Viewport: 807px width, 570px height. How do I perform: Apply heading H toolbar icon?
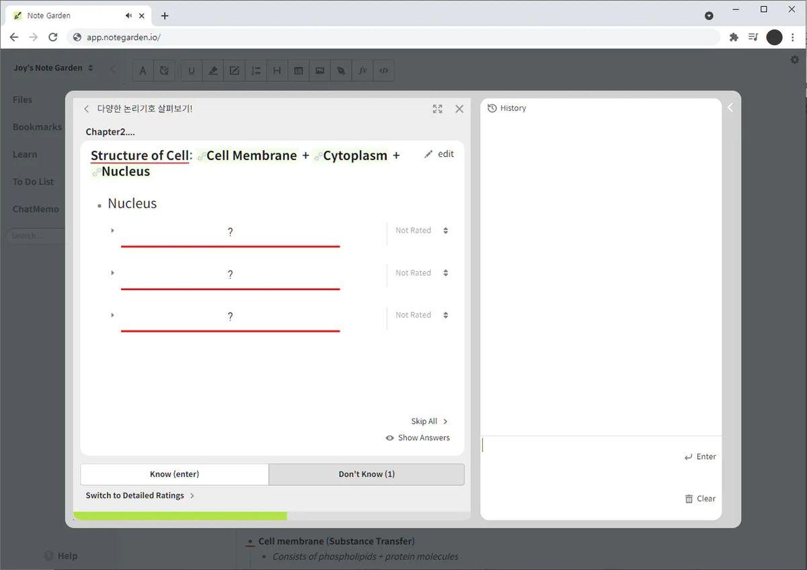276,70
